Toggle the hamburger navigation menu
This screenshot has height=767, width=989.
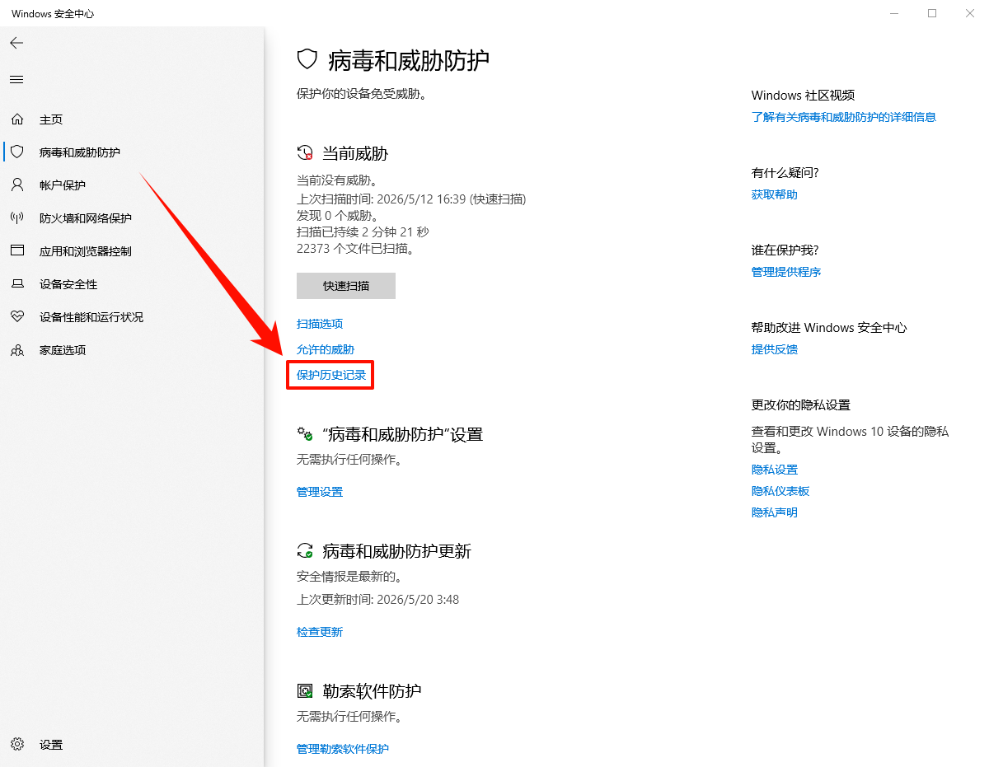(x=16, y=80)
